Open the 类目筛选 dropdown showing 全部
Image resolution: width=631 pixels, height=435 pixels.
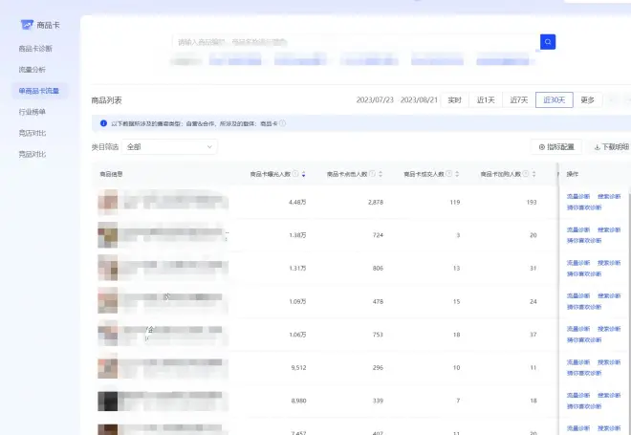point(170,147)
